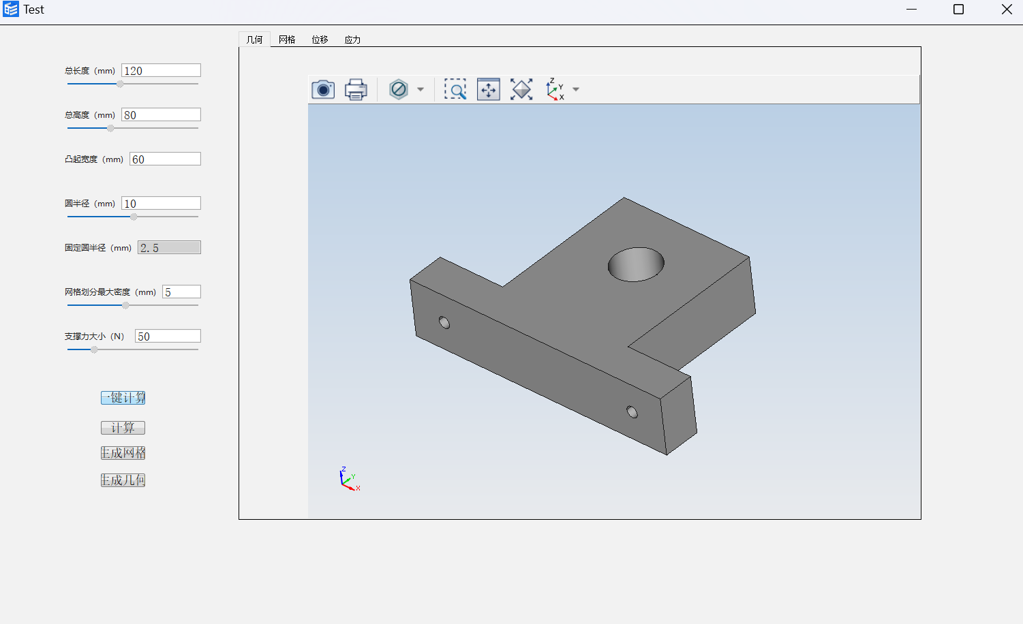Click the pan view icon

click(489, 89)
